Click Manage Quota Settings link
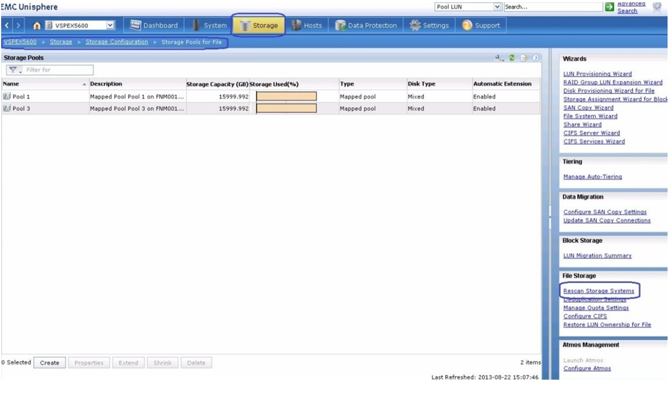 (596, 308)
